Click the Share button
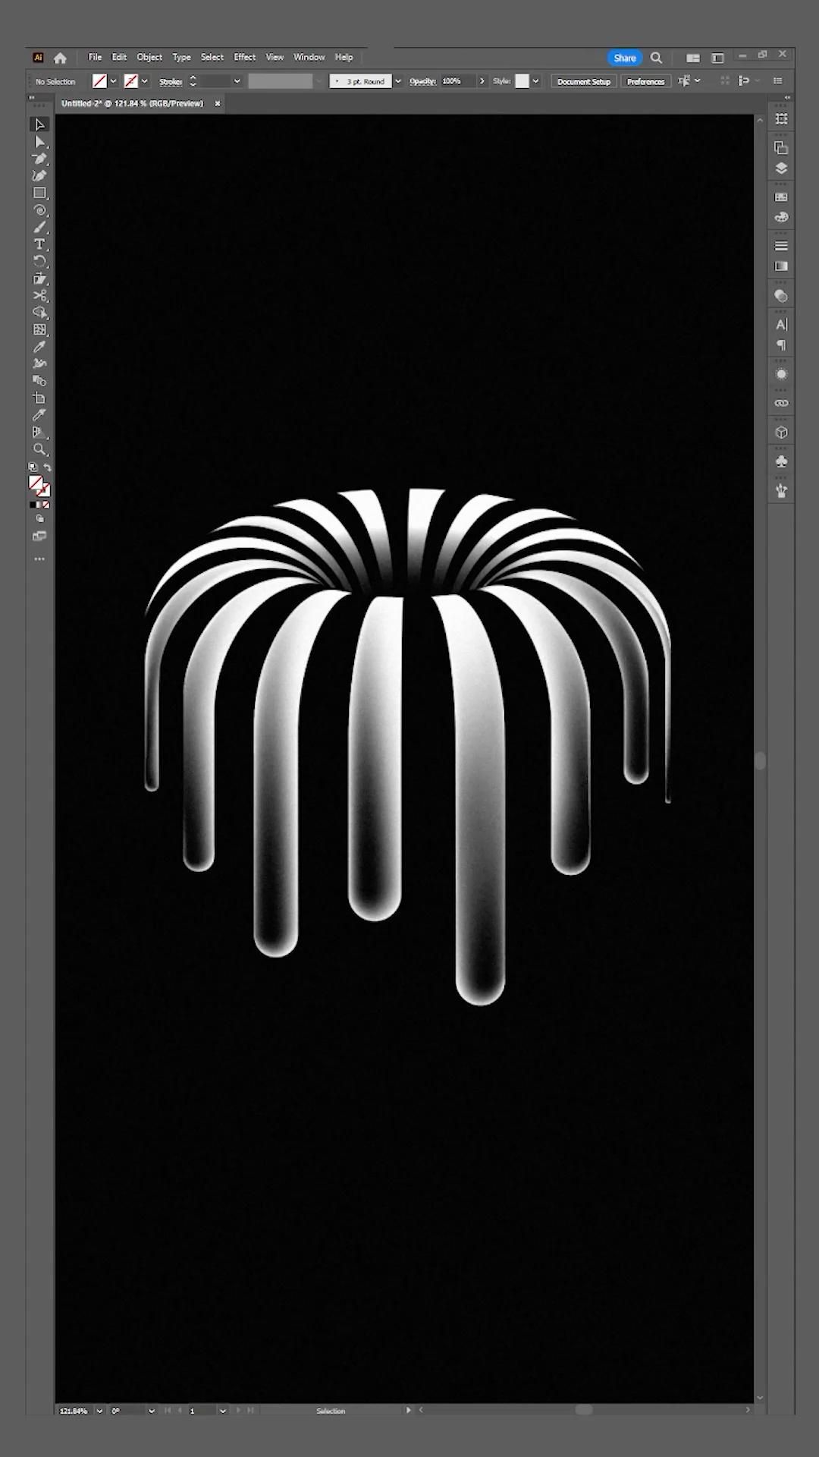Viewport: 819px width, 1457px height. 625,58
